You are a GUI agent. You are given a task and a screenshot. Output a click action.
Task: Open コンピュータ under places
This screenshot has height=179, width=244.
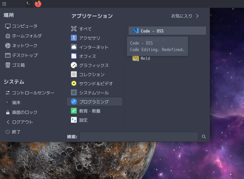(21, 26)
